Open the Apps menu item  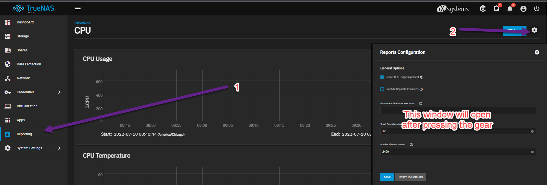[x=34, y=120]
